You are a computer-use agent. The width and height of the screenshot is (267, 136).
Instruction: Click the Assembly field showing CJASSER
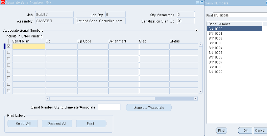pyautogui.click(x=54, y=21)
